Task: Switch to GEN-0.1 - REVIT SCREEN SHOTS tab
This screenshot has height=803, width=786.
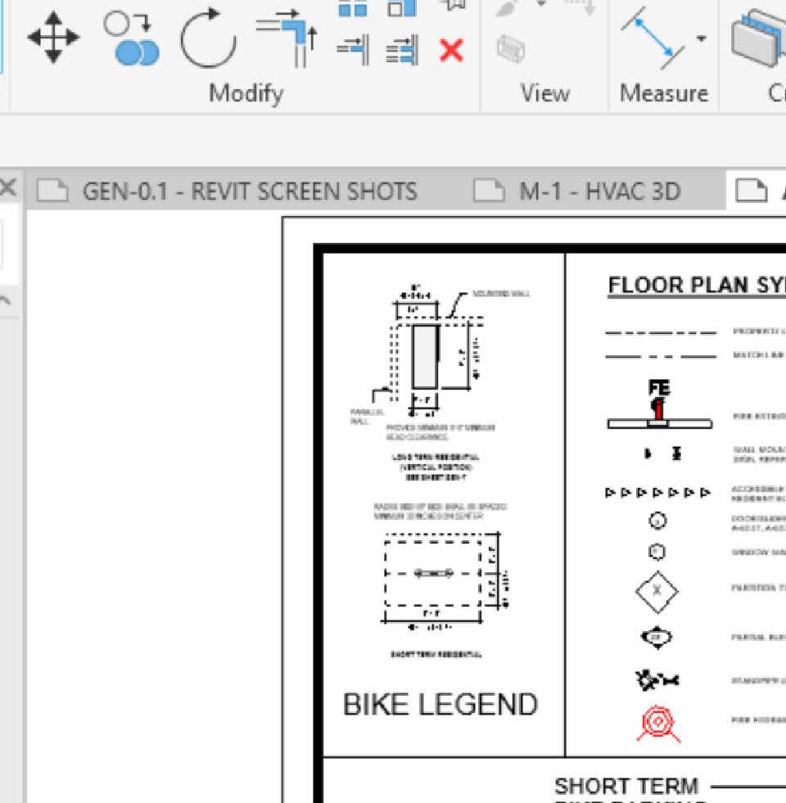Action: tap(250, 192)
